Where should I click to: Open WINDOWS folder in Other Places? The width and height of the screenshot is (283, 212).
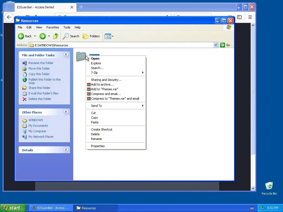[36, 120]
